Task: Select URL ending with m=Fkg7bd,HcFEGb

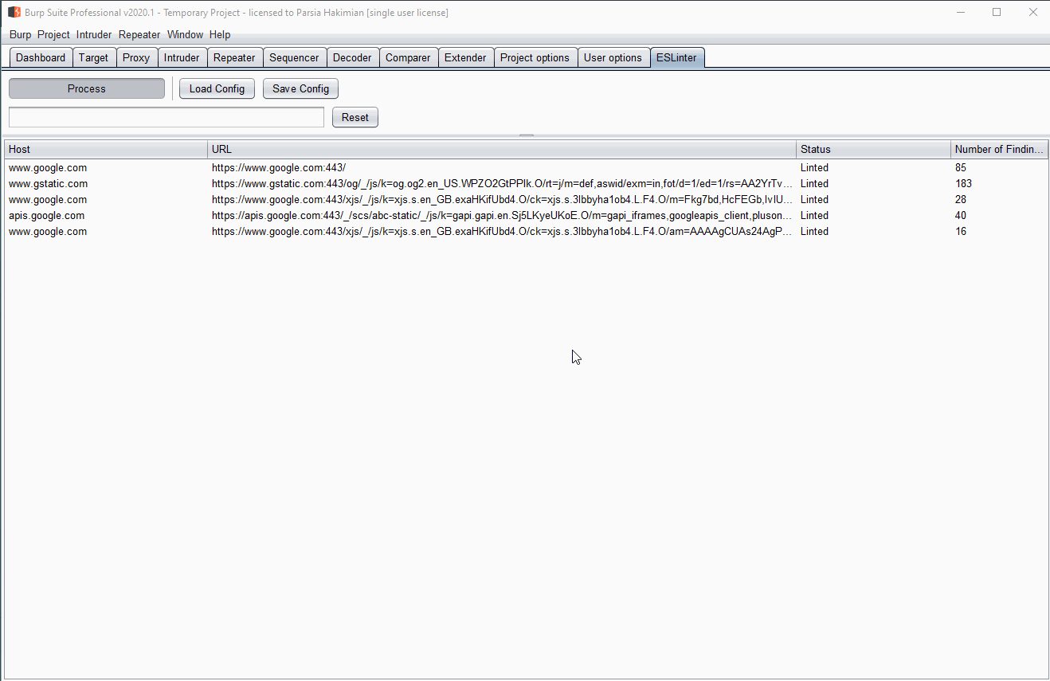Action: 502,200
